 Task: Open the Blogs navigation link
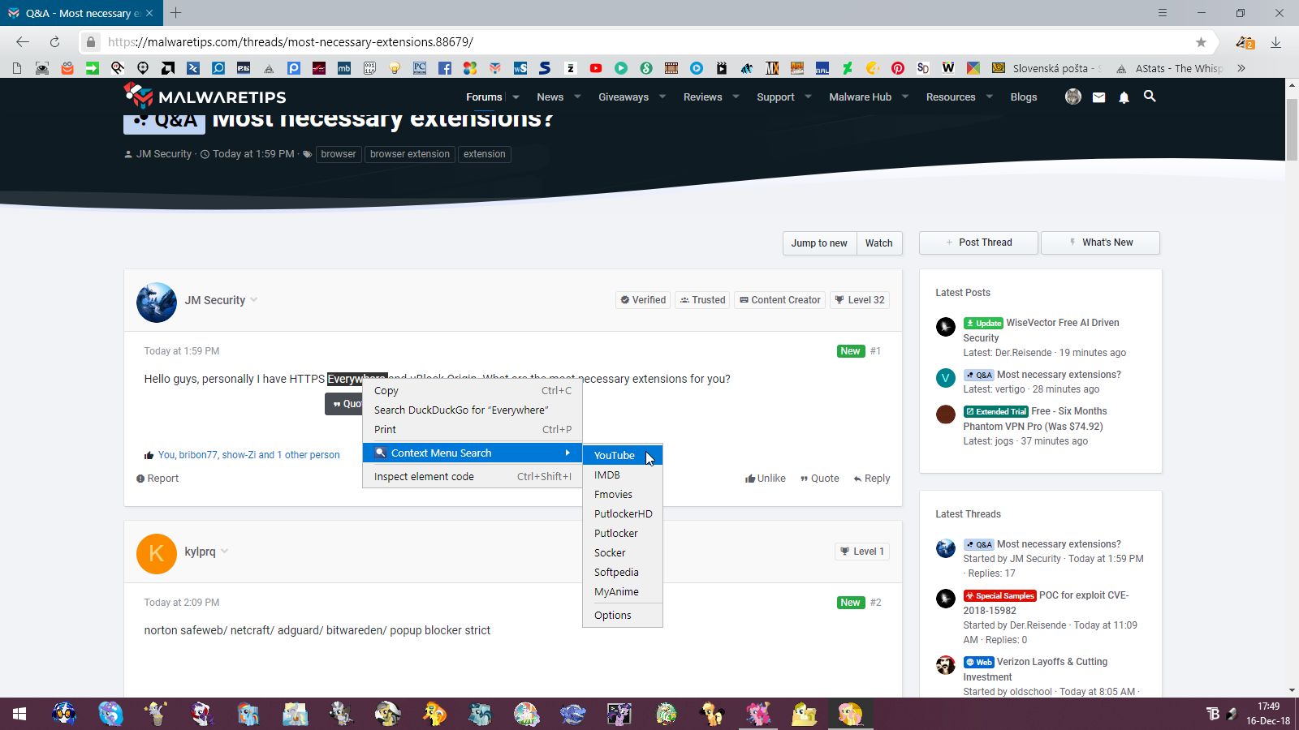pyautogui.click(x=1024, y=97)
